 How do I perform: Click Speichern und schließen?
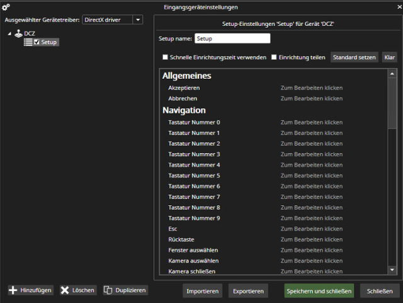pos(319,291)
